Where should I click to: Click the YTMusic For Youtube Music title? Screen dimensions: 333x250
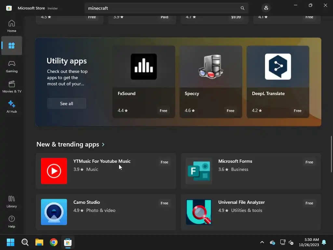(x=102, y=161)
